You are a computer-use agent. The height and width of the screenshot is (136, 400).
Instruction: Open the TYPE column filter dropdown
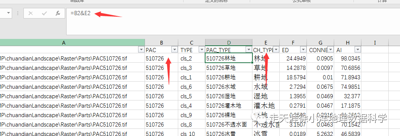coord(202,49)
